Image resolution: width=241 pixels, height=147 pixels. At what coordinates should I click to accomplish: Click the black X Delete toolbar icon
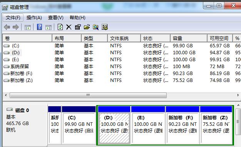(69, 27)
